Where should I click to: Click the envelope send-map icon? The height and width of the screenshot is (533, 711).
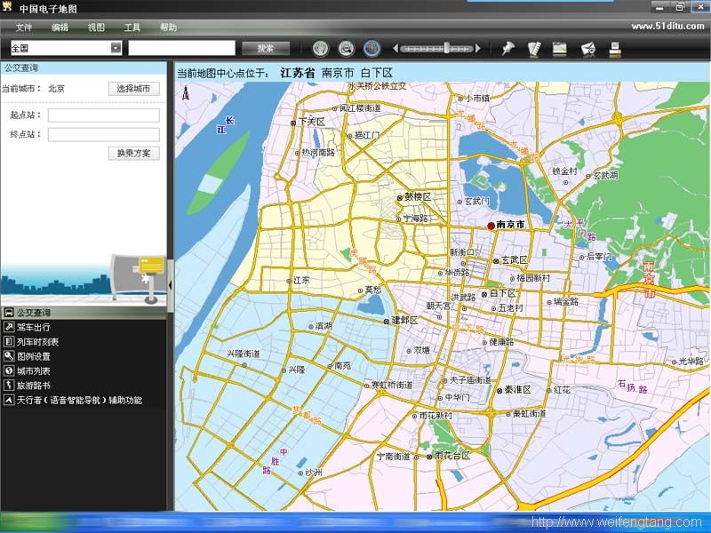[x=588, y=49]
